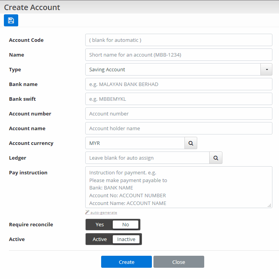The height and width of the screenshot is (279, 279).
Task: Focus the Account Code input field
Action: point(179,40)
